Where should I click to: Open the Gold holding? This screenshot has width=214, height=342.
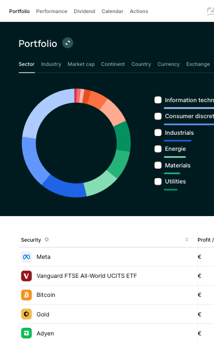point(43,314)
